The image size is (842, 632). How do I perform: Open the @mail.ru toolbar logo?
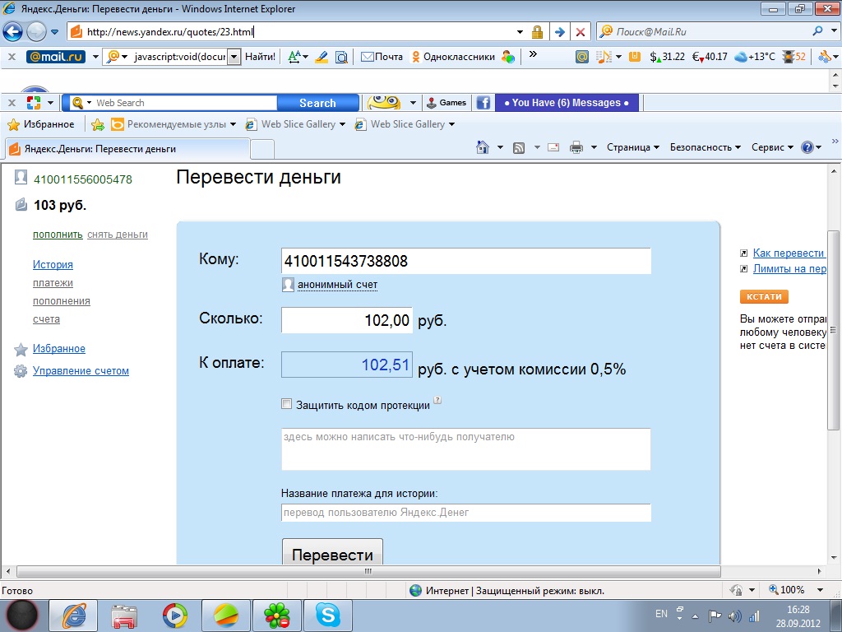[56, 57]
